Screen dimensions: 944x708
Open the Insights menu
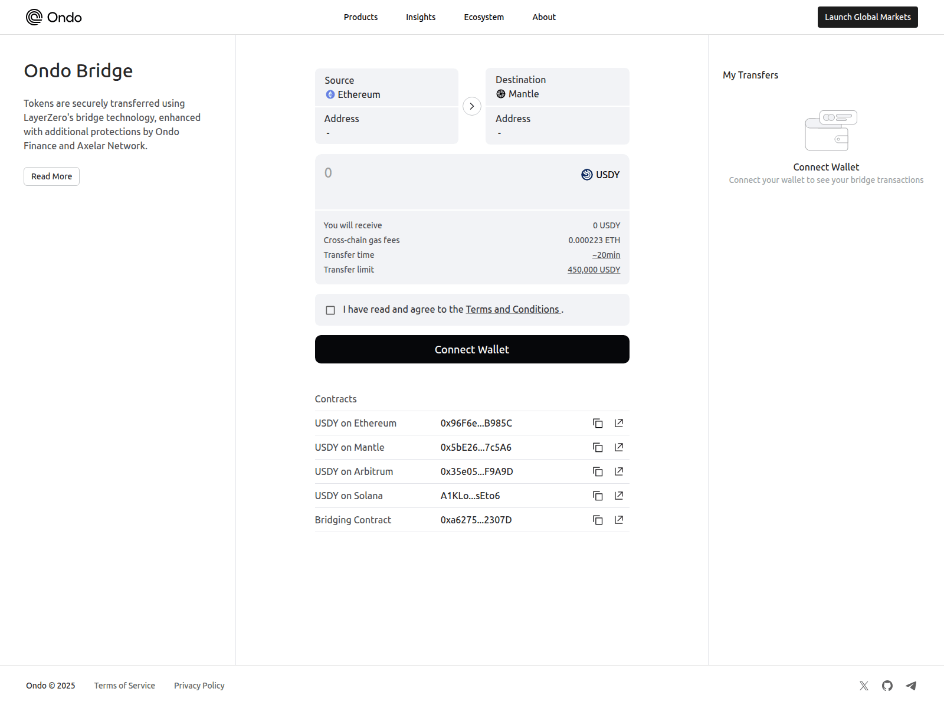[x=421, y=17]
